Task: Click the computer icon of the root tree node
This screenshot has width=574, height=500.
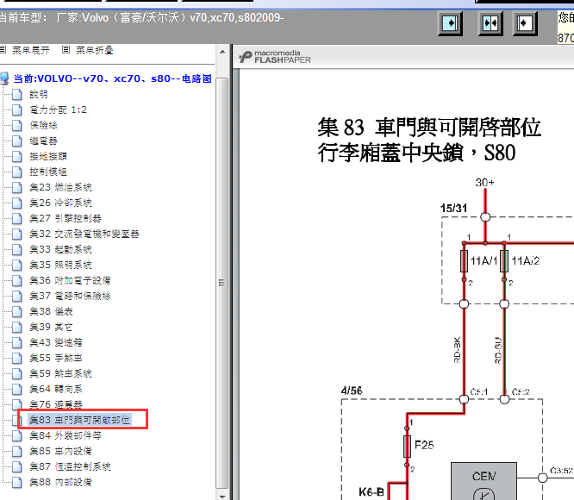Action: pos(4,78)
